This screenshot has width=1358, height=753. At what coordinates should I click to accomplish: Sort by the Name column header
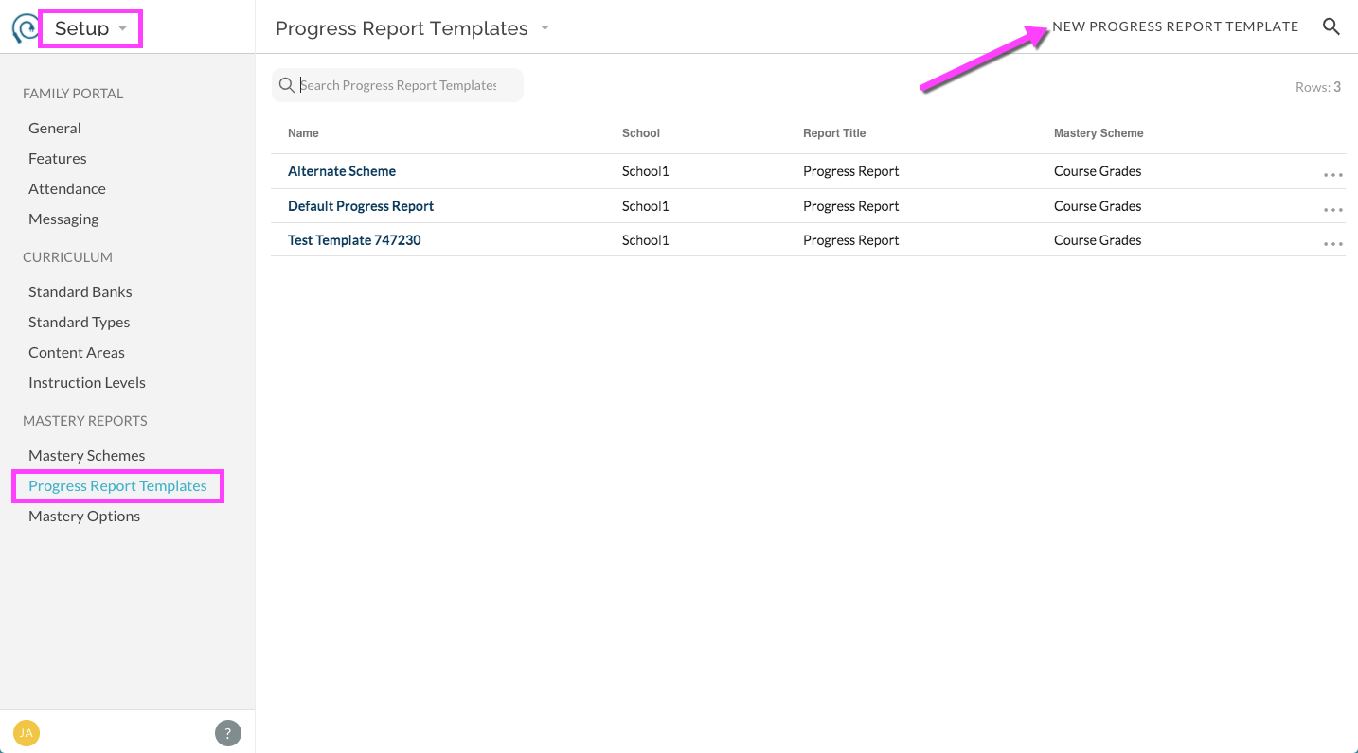[x=303, y=133]
